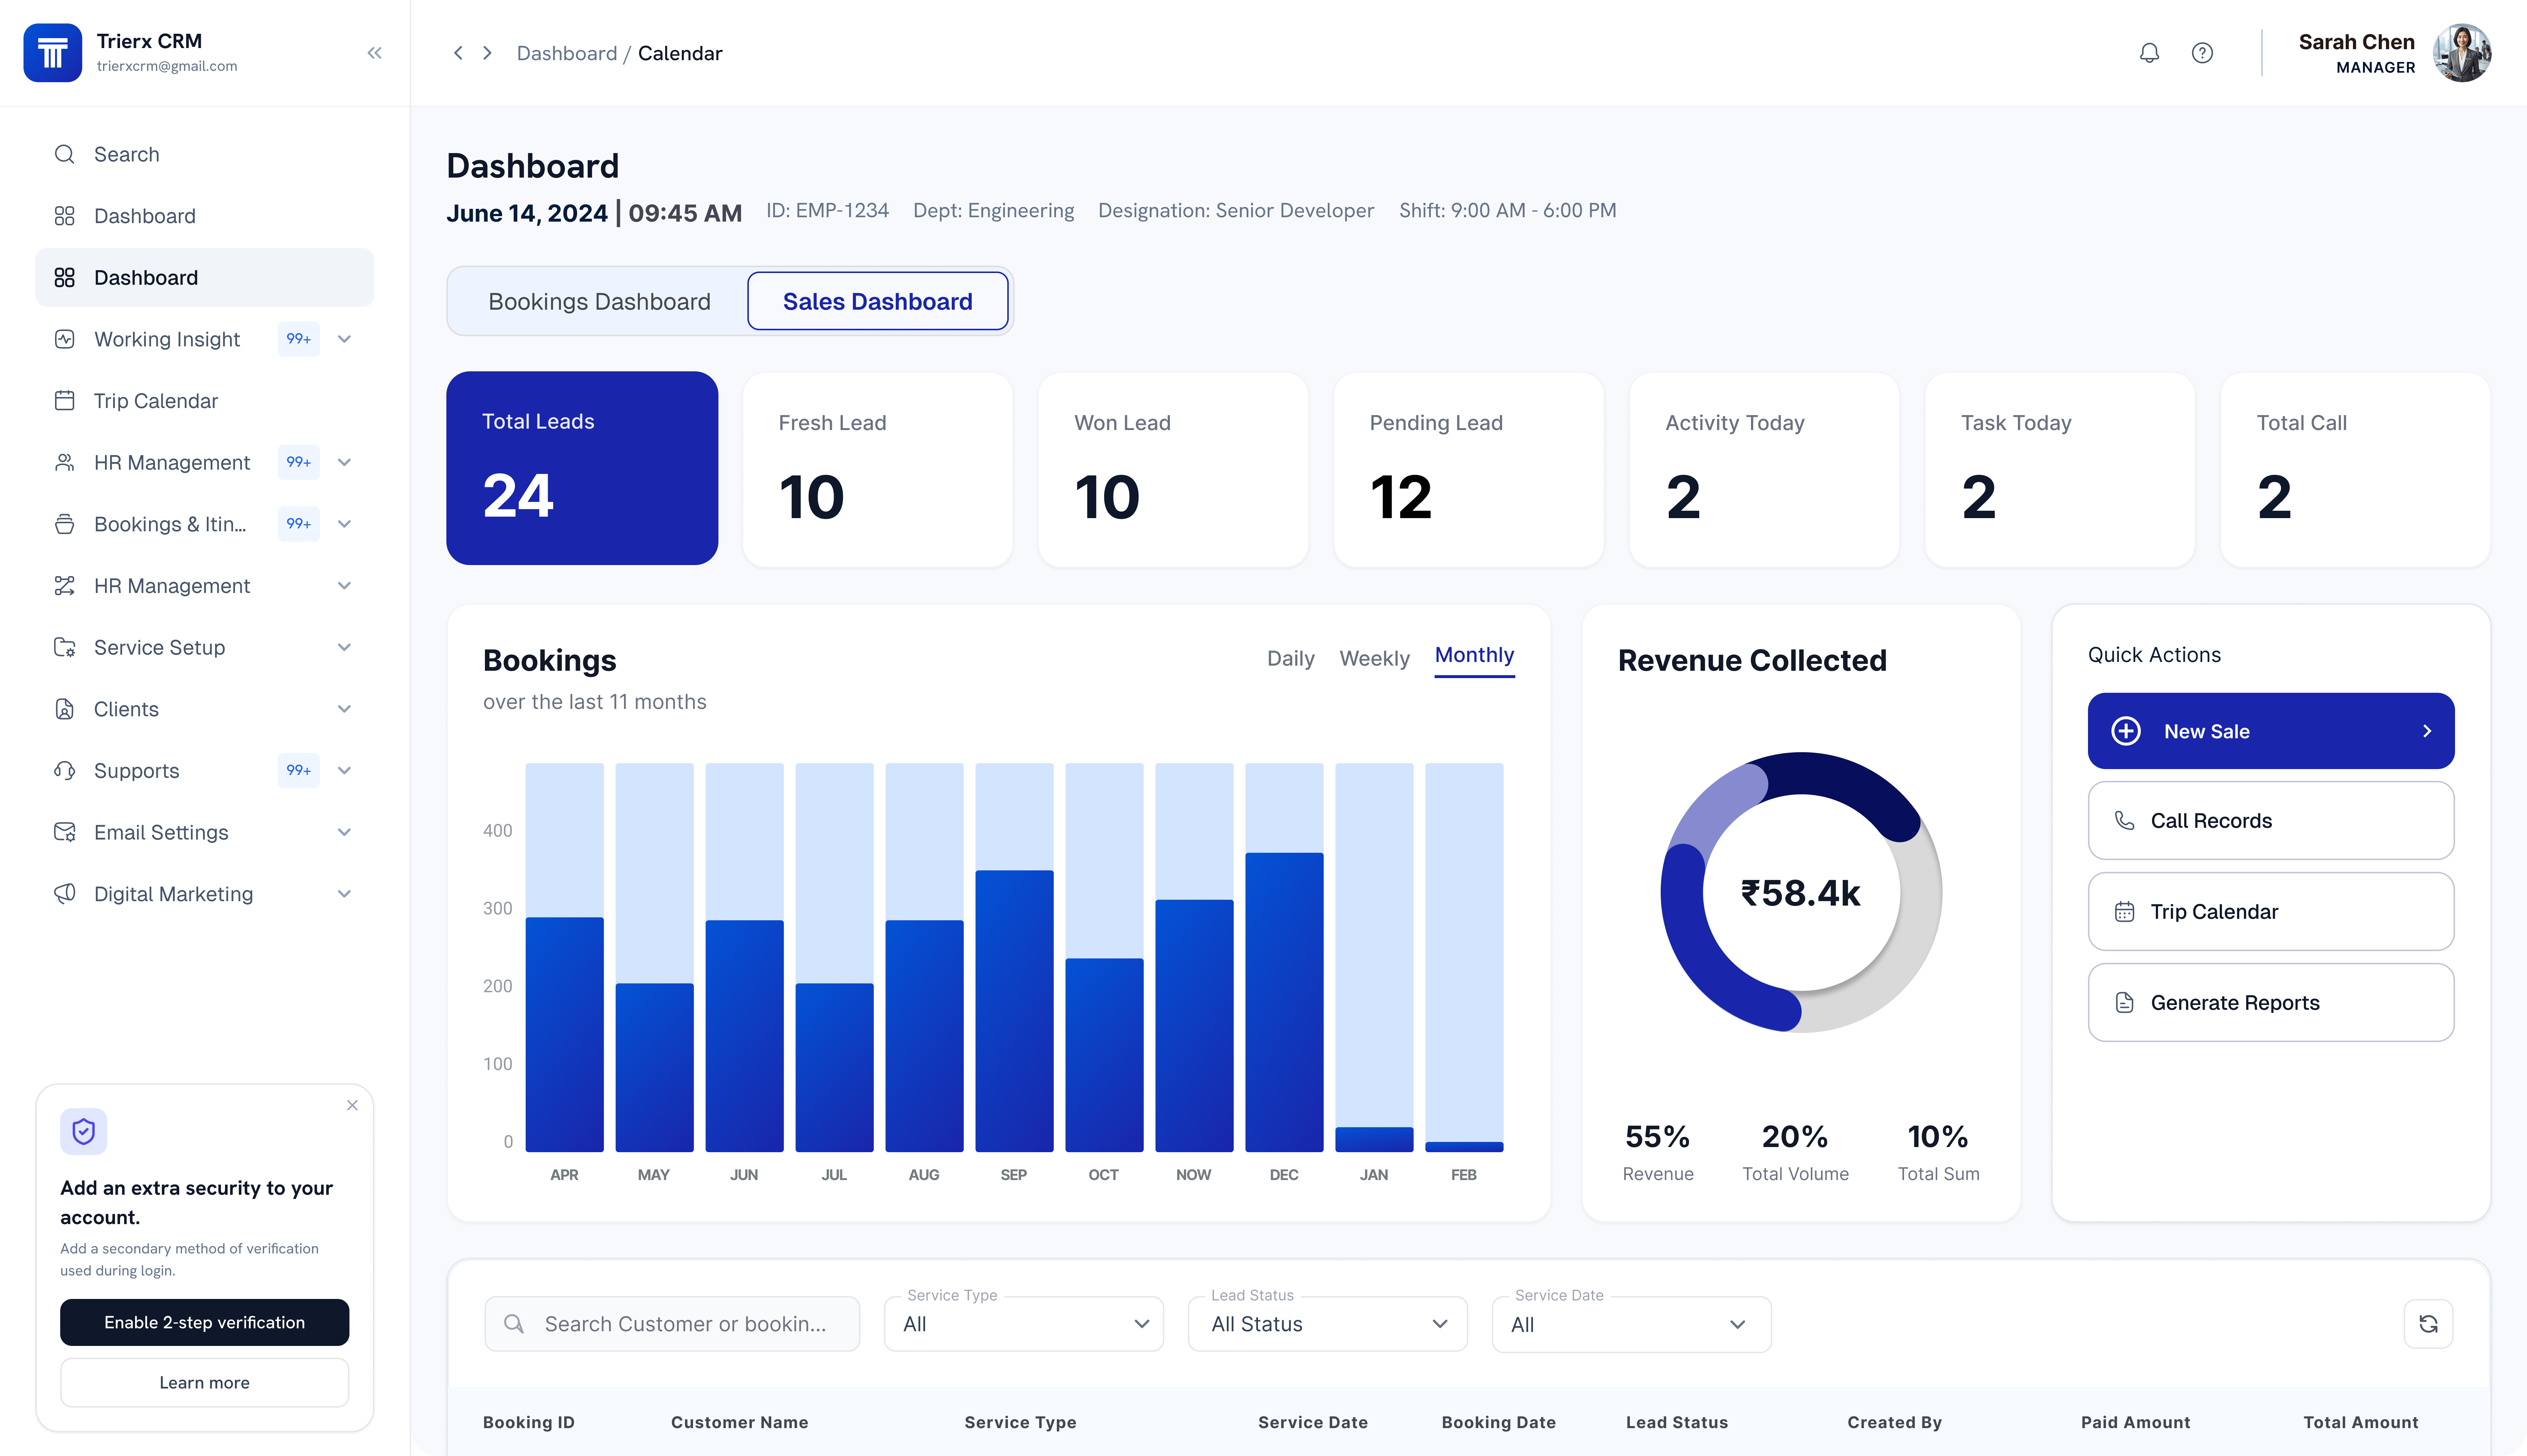This screenshot has height=1456, width=2527.
Task: Expand the Email Settings chevron
Action: pos(344,832)
